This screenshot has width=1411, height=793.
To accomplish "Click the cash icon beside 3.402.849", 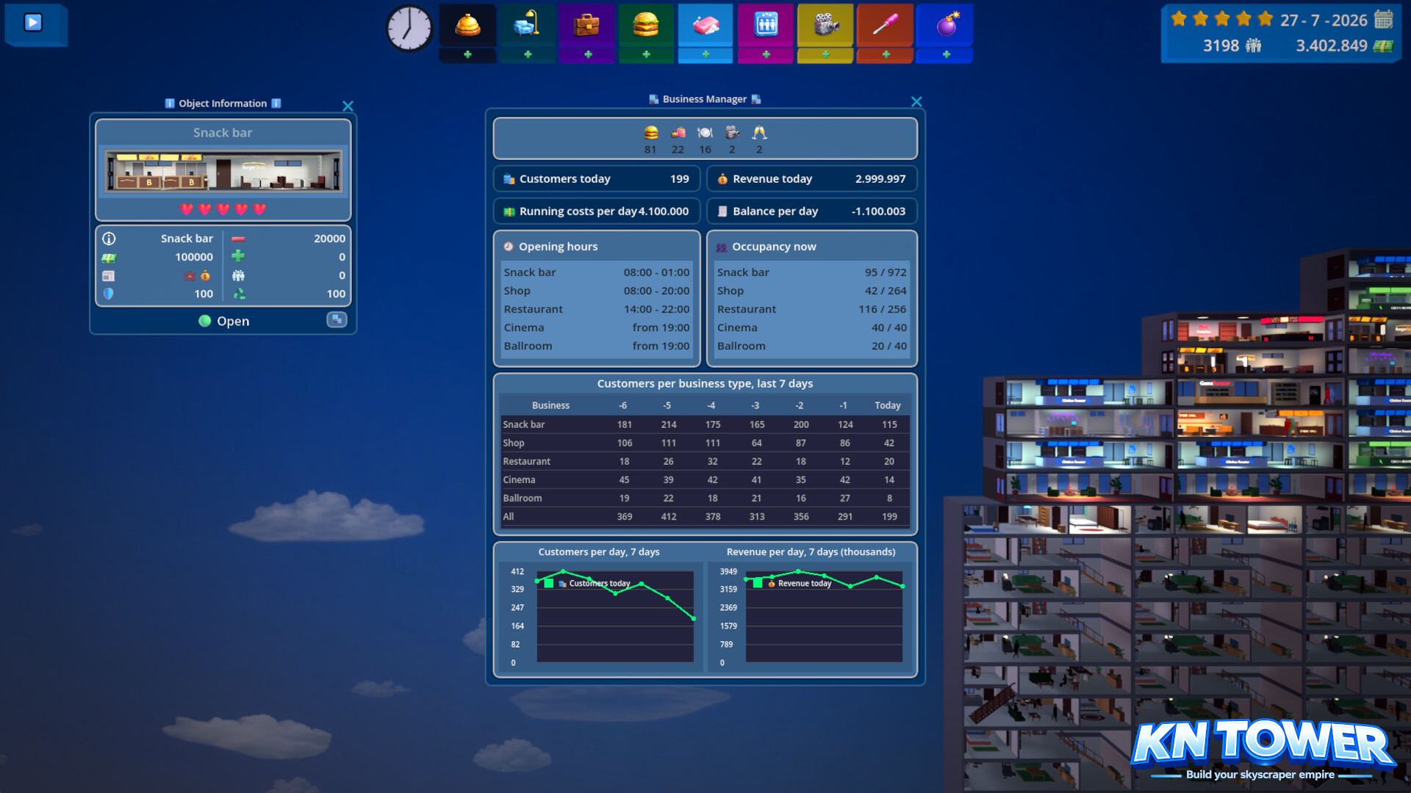I will tap(1383, 46).
